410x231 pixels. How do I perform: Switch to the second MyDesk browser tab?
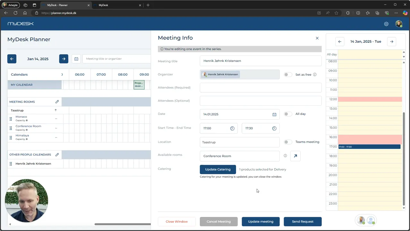point(117,5)
